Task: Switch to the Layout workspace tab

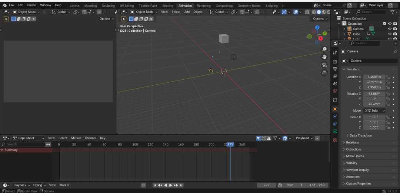Action: pyautogui.click(x=74, y=6)
